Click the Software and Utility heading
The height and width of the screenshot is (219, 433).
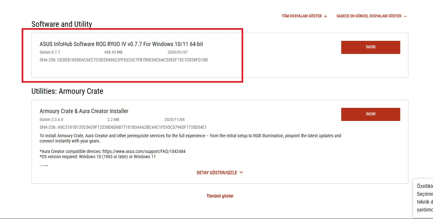click(x=62, y=24)
